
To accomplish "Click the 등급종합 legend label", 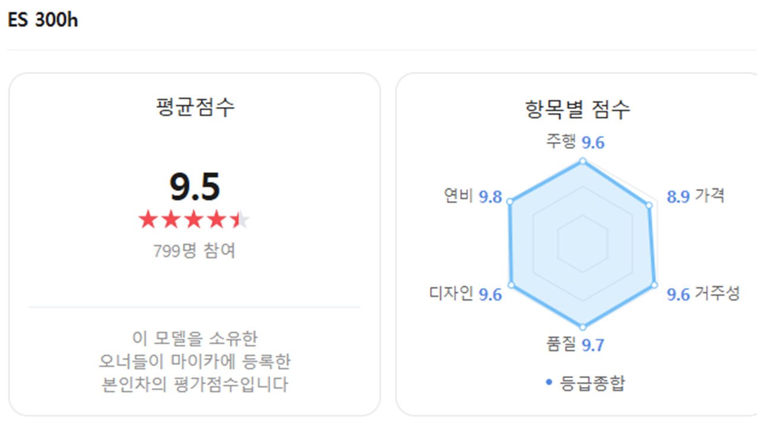I will coord(592,383).
